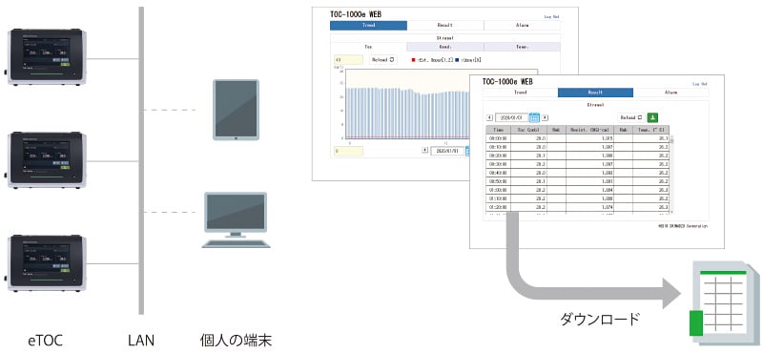Reload the Trend window chart
Viewport: 763px width, 353px height.
click(382, 60)
